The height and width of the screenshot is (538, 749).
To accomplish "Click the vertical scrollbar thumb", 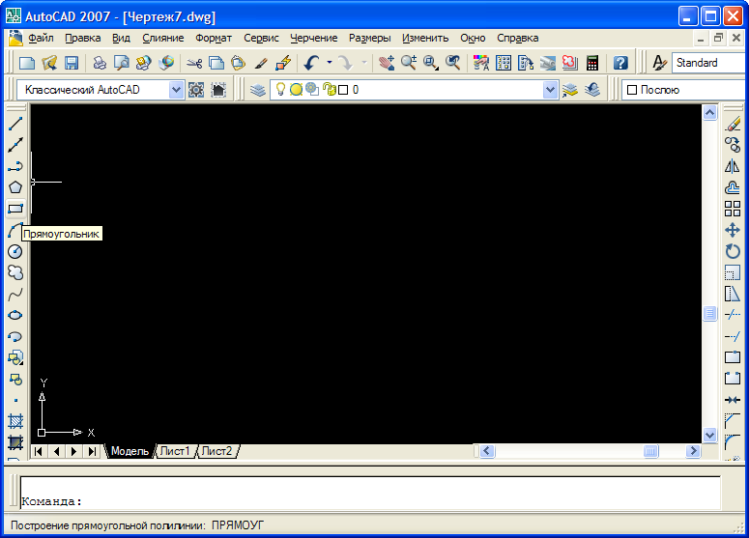I will (x=709, y=314).
